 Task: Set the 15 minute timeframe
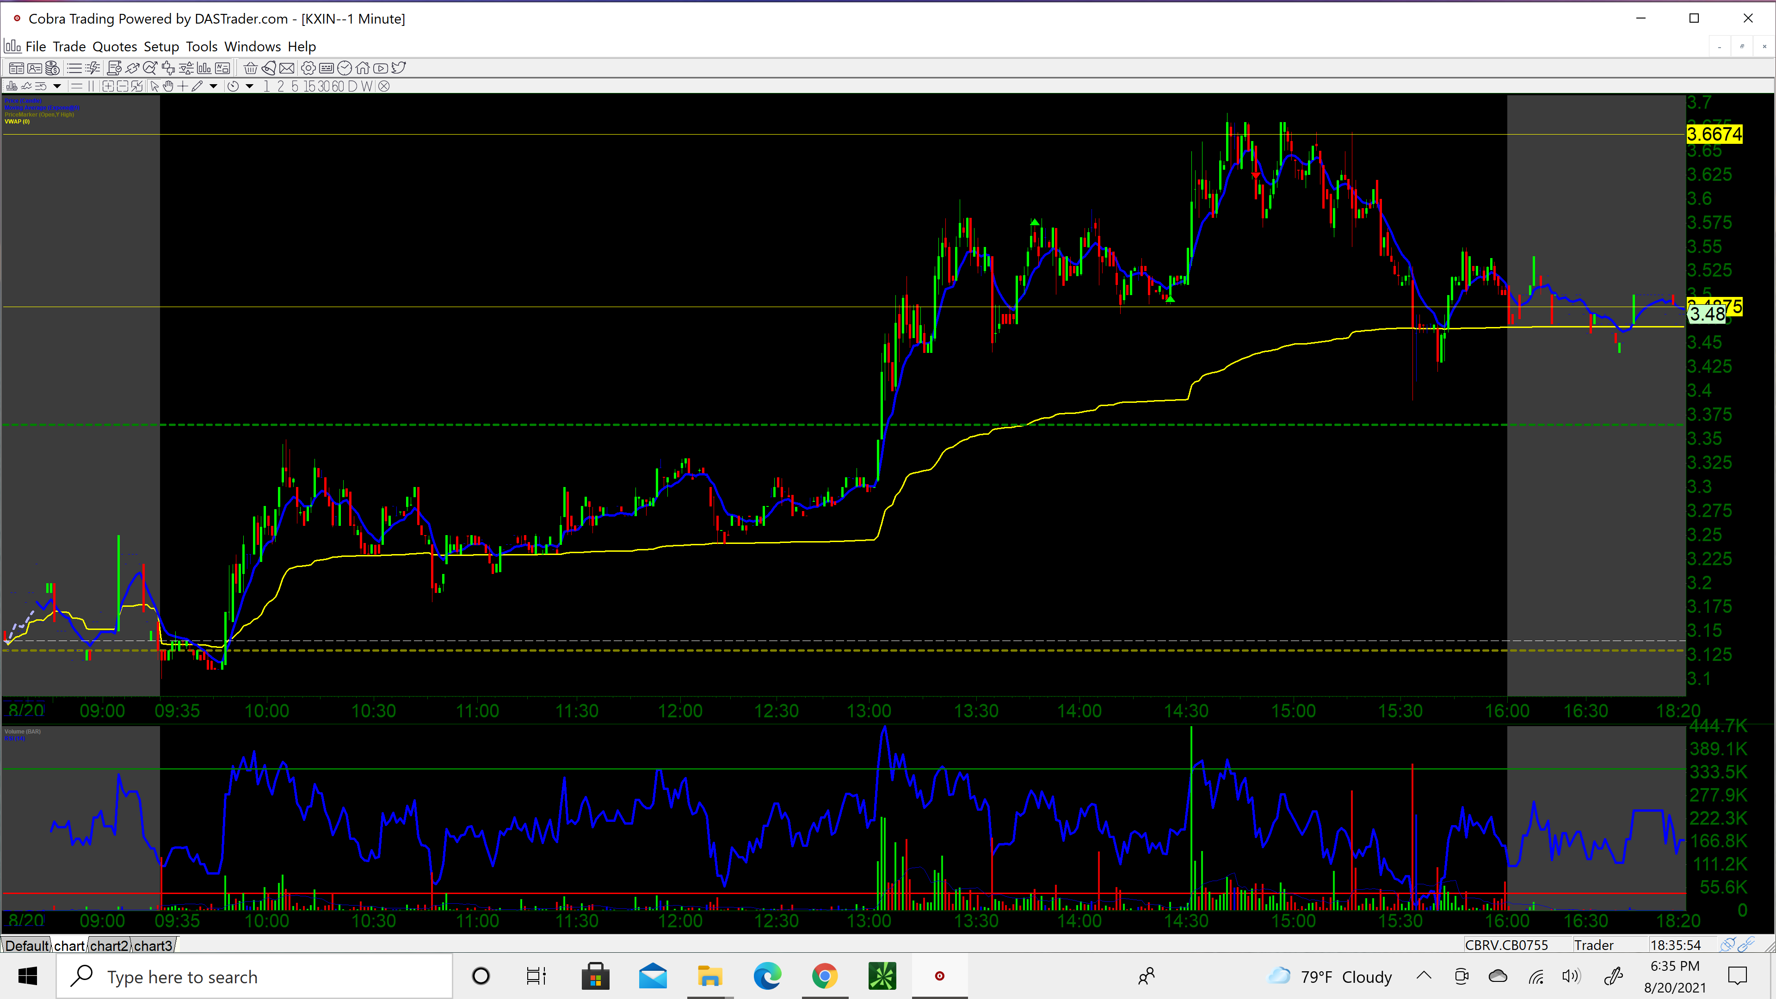tap(309, 86)
